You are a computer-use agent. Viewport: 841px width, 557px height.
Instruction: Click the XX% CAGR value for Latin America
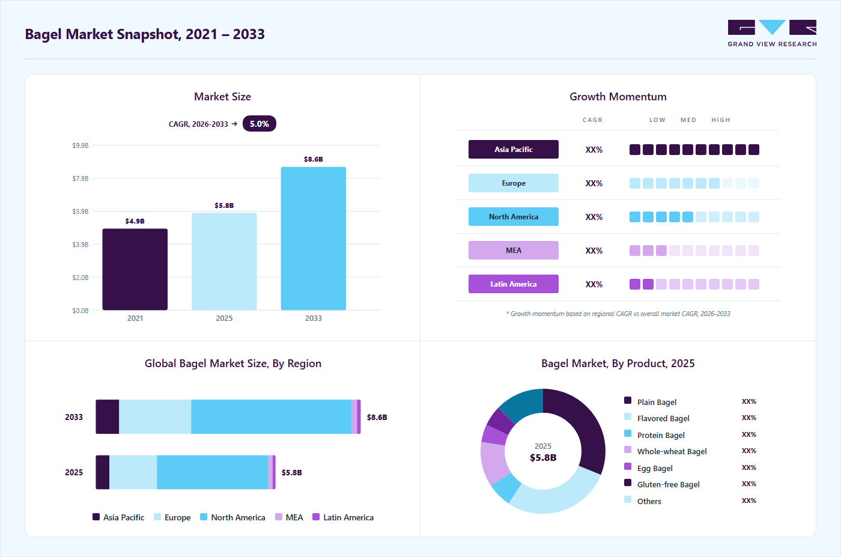click(594, 284)
